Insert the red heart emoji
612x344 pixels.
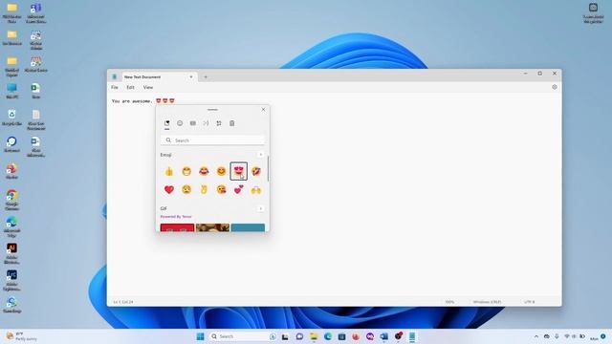tap(169, 190)
